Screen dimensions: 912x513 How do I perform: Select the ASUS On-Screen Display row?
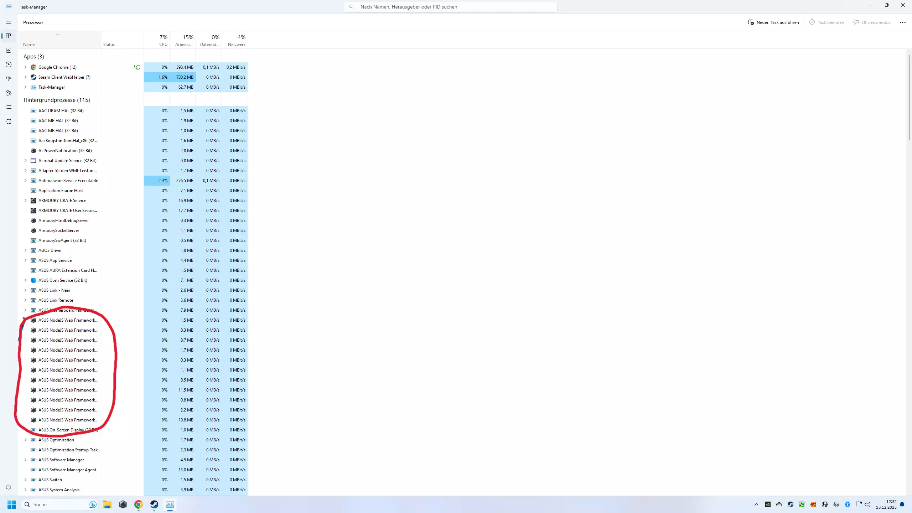click(x=133, y=430)
